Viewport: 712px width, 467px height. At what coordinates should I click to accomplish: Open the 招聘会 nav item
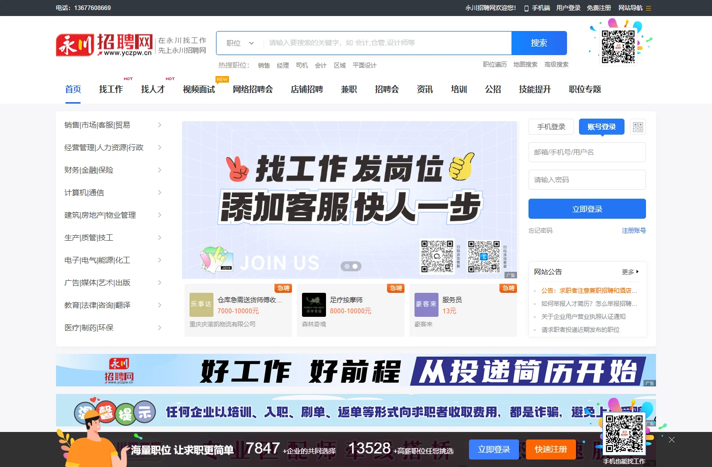387,89
